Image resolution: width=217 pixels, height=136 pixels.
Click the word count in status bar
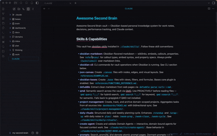[190, 134]
